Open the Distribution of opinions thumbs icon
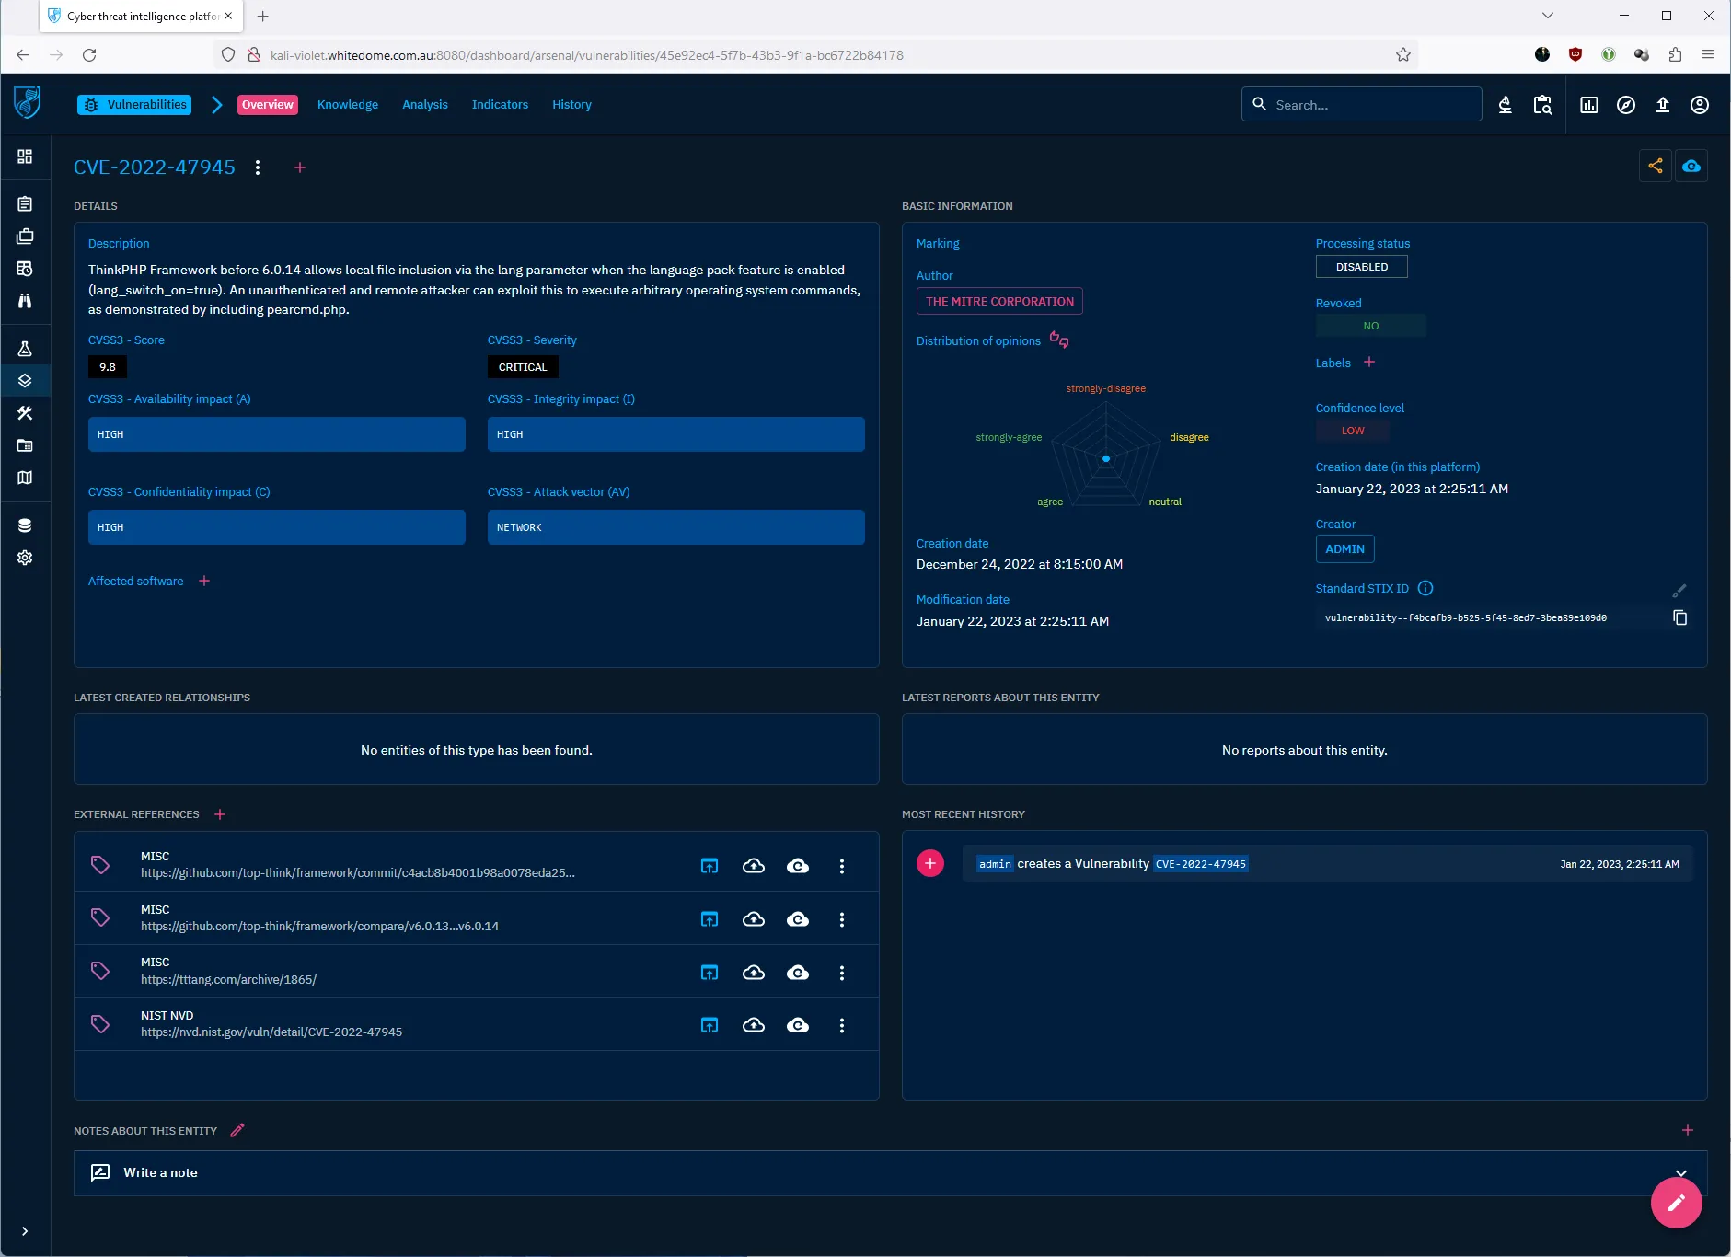 [x=1059, y=340]
